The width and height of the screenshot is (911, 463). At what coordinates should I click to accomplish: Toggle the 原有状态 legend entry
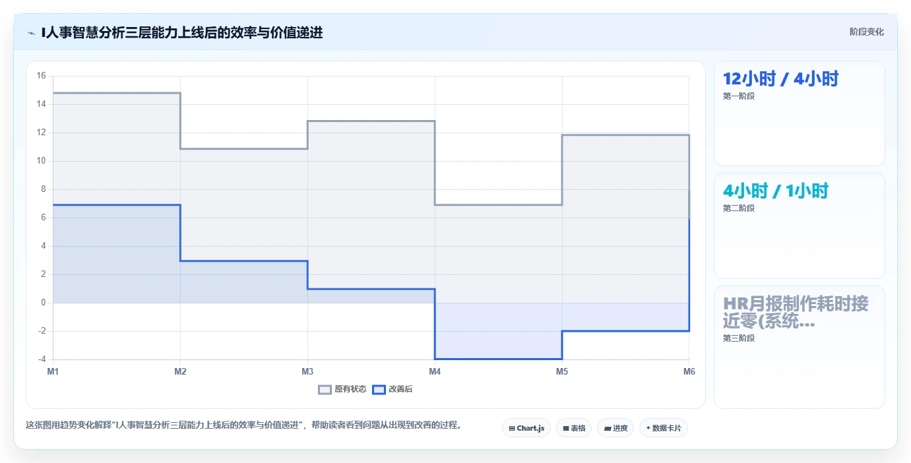[x=342, y=389]
